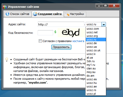Image resolution: width=123 pixels, height=97 pixels.
Task: Click the app icon in the title bar
Action: [5, 7]
